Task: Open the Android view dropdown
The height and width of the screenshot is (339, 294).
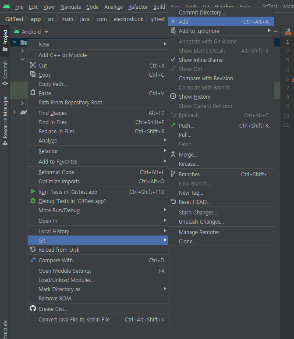Action: pyautogui.click(x=46, y=32)
